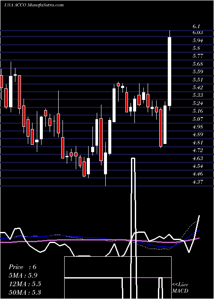Click the 5.33 price axis label
214x299 pixels.
click(198, 95)
